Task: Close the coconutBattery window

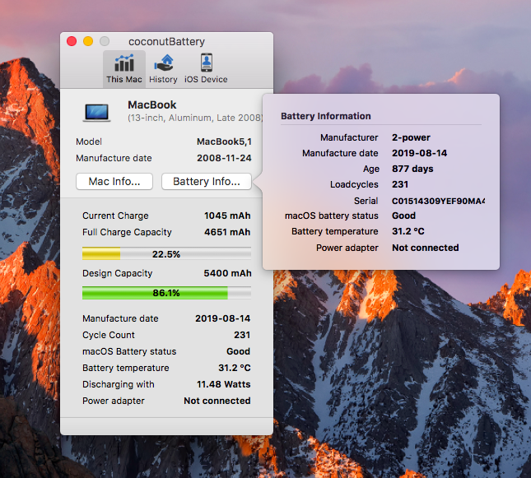Action: 72,41
